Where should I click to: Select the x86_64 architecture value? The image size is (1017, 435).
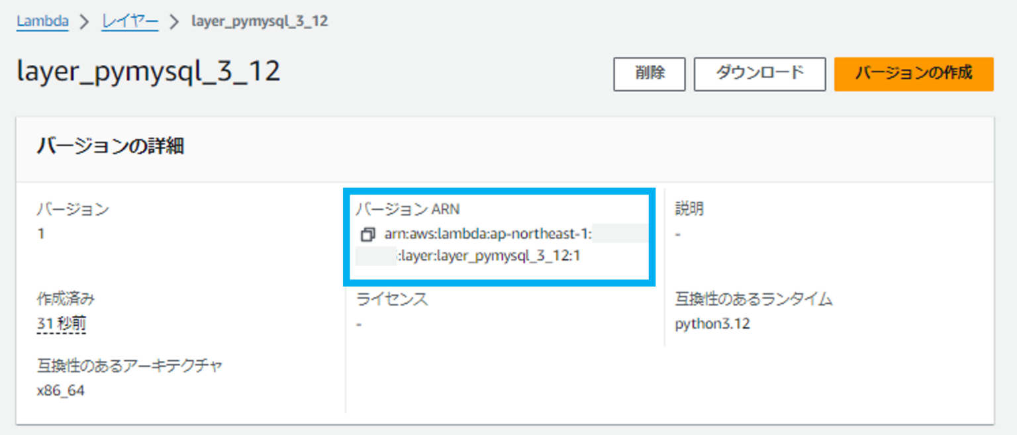click(x=60, y=391)
